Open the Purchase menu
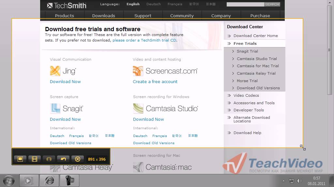 coord(260,16)
